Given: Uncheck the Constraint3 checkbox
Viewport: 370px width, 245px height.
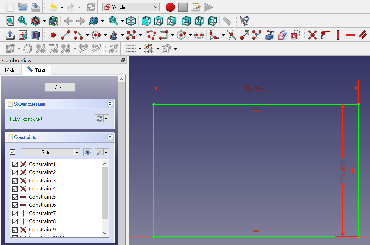Looking at the screenshot, I should [15, 181].
